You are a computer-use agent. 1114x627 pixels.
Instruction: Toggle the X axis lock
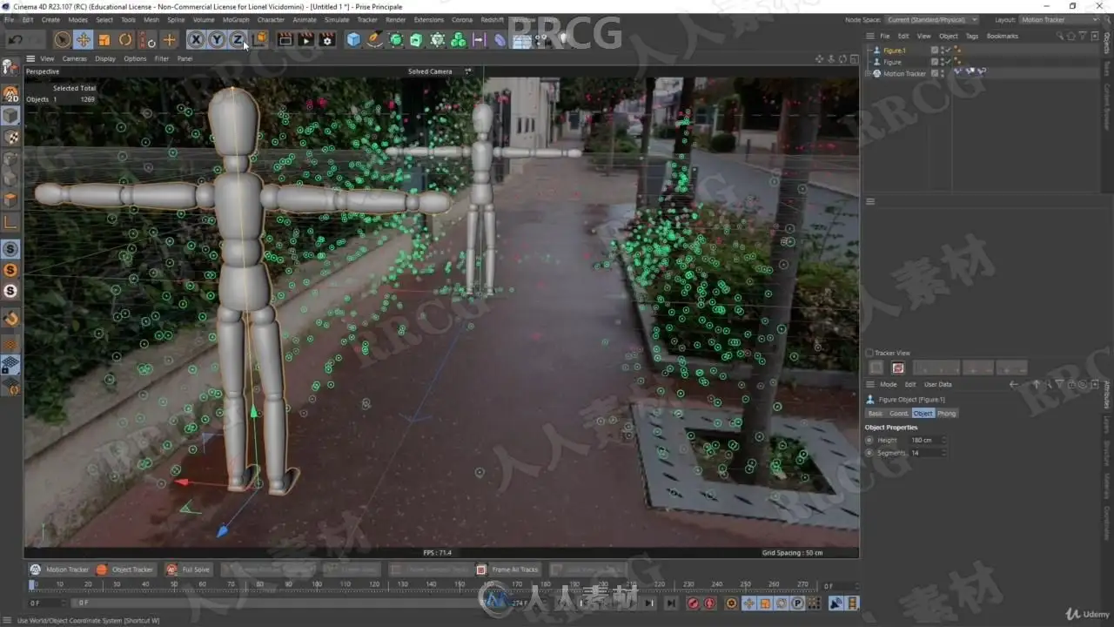coord(196,39)
